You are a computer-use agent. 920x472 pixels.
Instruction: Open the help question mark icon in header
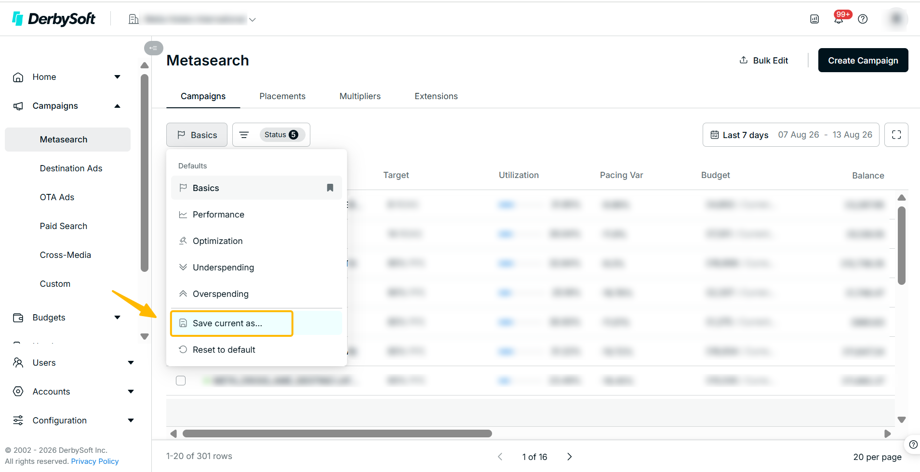(863, 19)
